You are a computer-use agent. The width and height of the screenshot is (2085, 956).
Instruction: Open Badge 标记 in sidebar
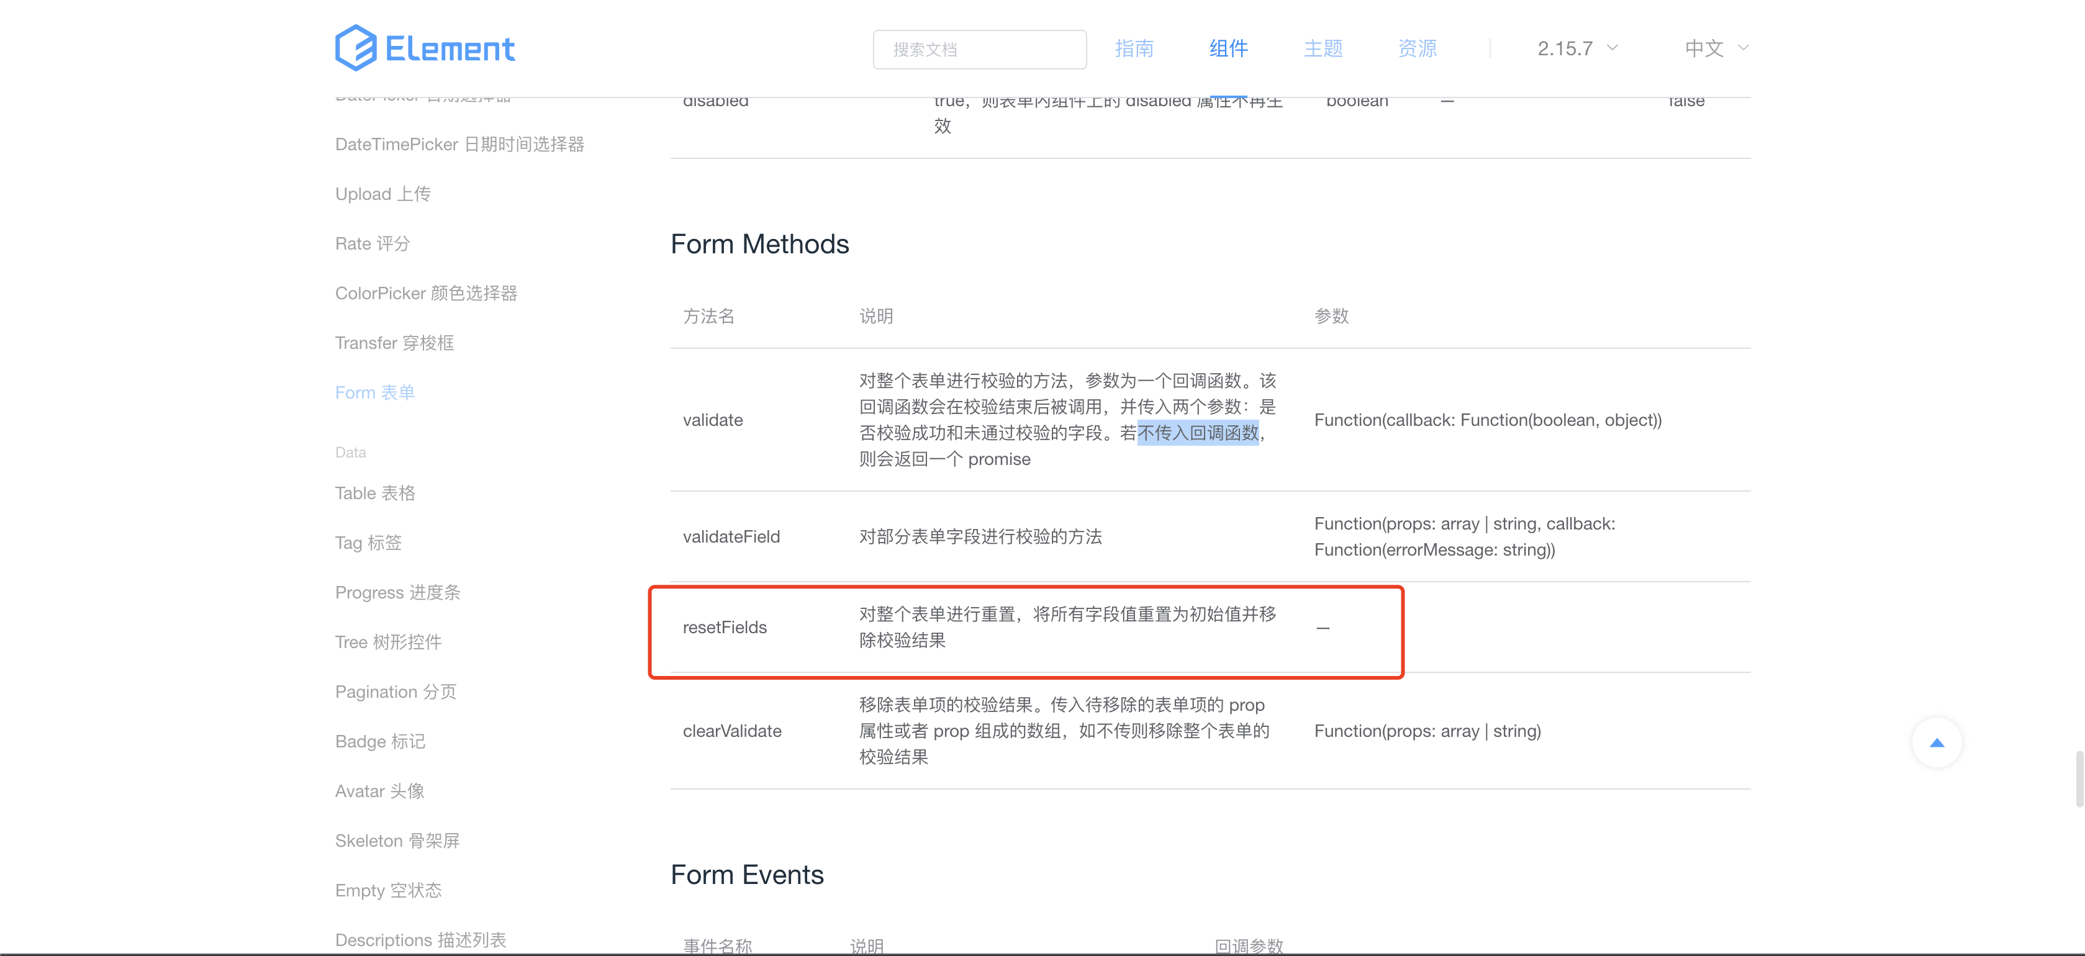click(379, 741)
